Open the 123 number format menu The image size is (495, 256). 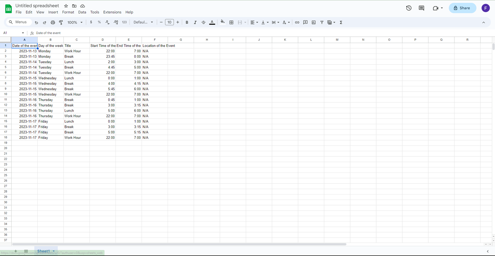click(124, 22)
